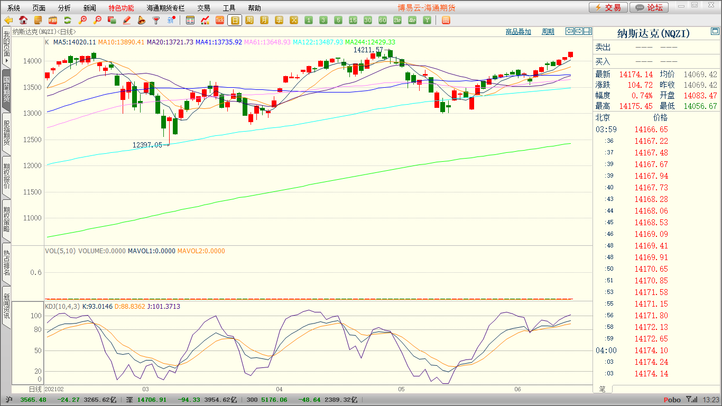Screen dimensions: 722x406
Task: Click the overlapping red-green squares icon
Action: (112, 21)
